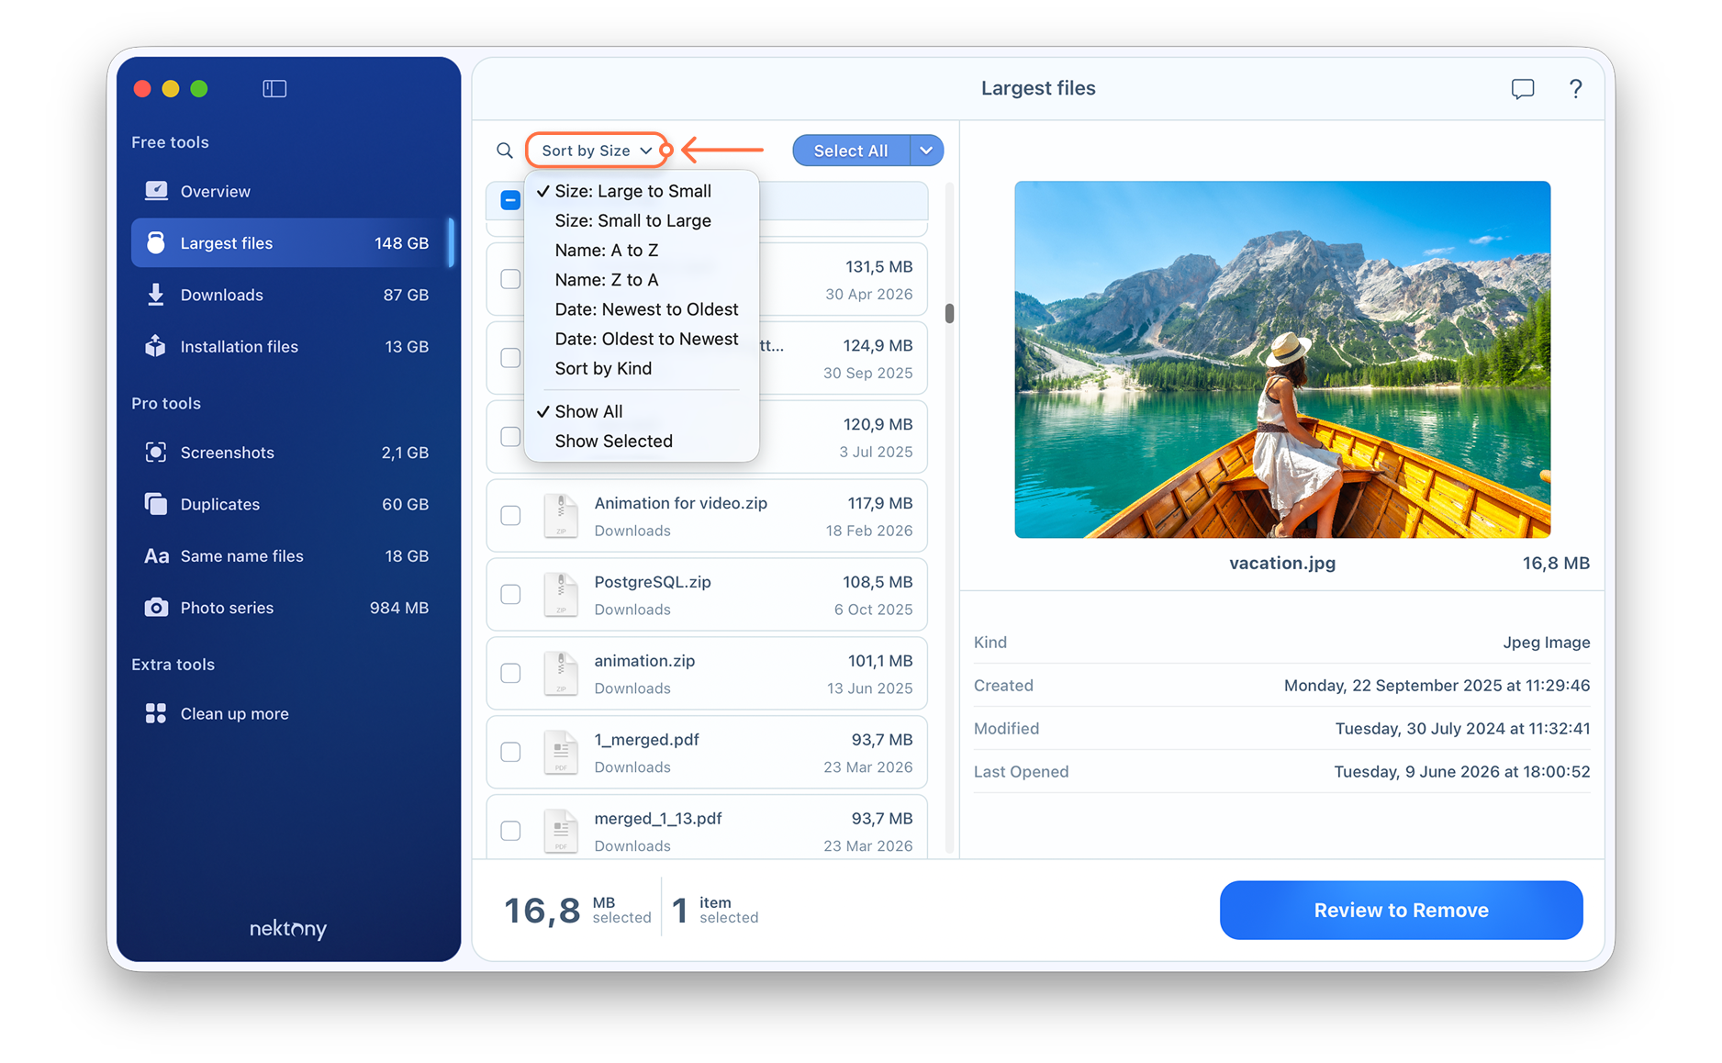Click the Select All button

click(x=851, y=151)
